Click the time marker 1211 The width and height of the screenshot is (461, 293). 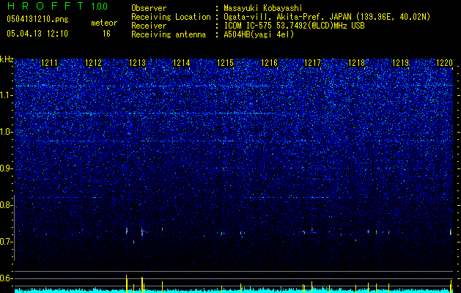pos(49,62)
